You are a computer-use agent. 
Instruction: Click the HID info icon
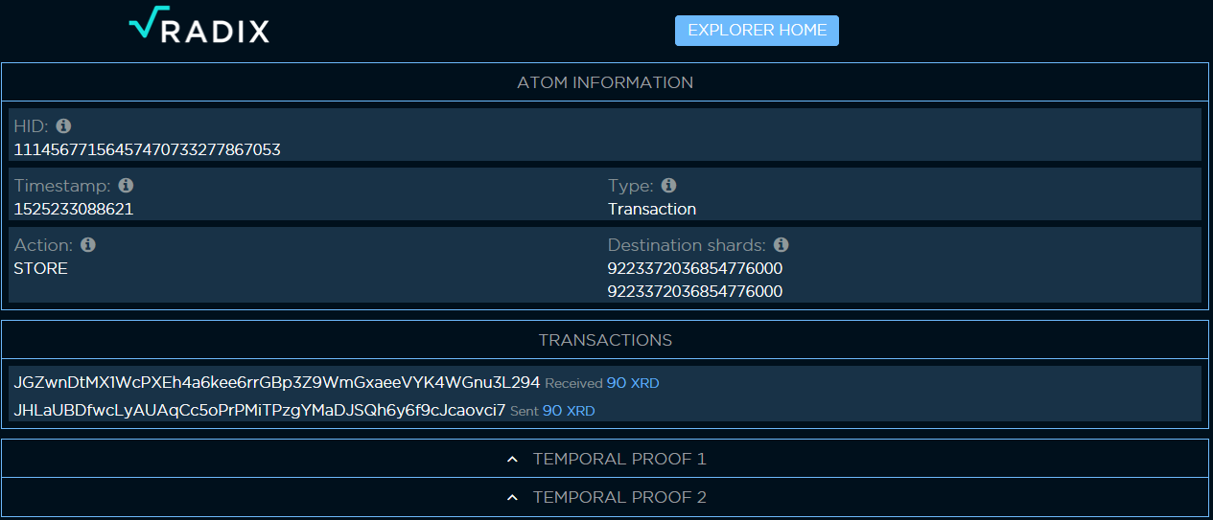coord(64,126)
